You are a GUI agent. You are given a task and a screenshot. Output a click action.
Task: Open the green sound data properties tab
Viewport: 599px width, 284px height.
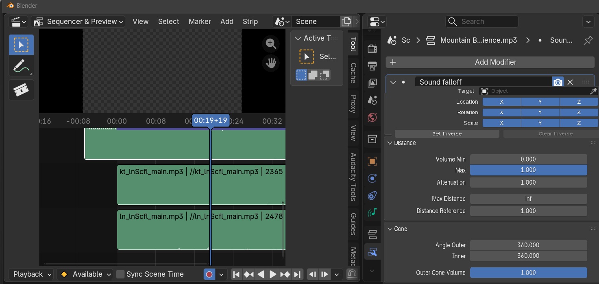(x=372, y=213)
